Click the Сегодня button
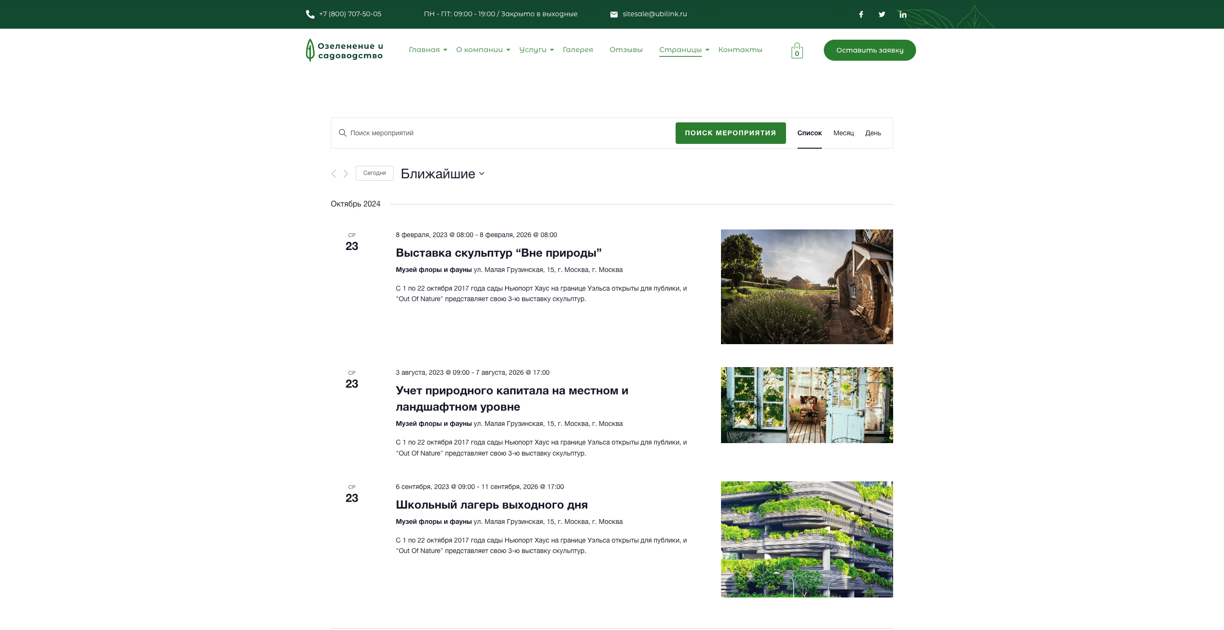1224x630 pixels. 374,173
